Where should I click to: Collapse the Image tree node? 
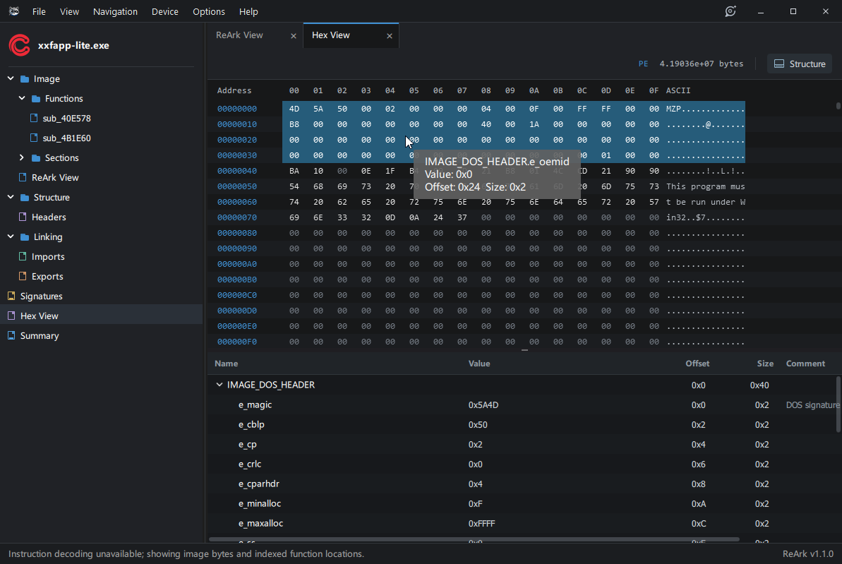(11, 78)
